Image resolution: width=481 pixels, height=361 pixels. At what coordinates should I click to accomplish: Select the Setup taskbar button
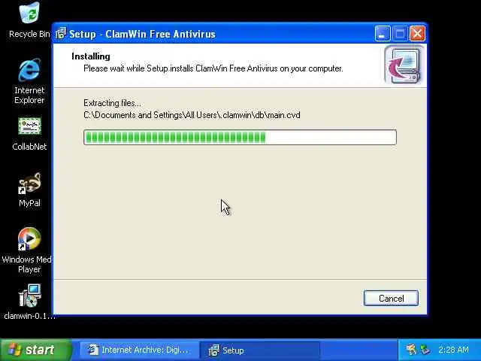pyautogui.click(x=259, y=350)
